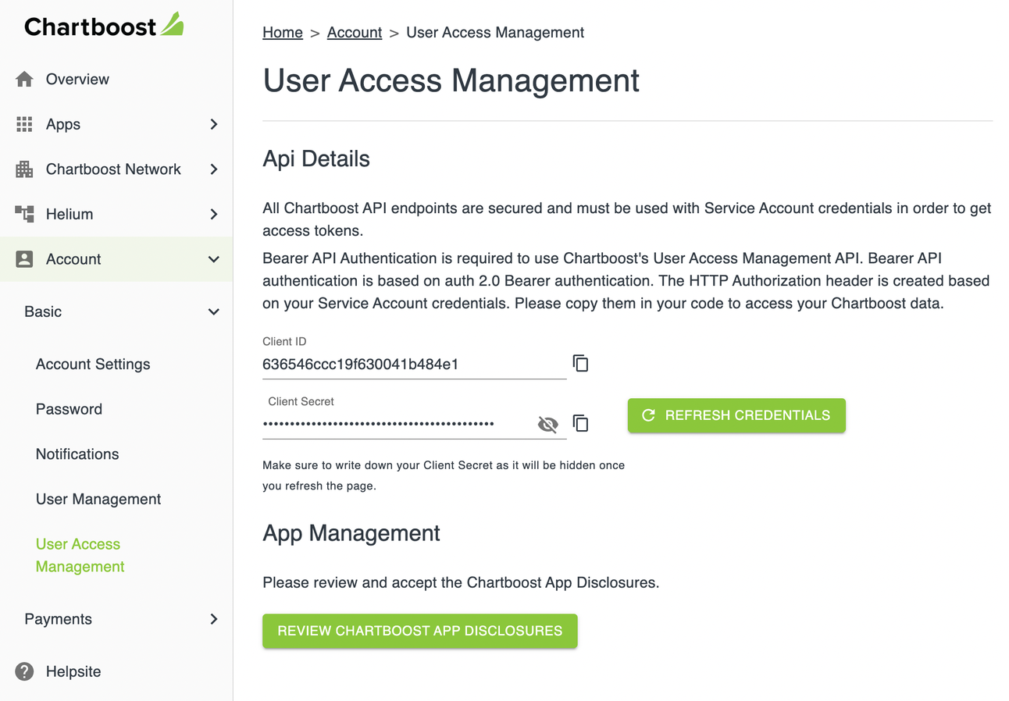Click the 'Make sure to write down' note
The width and height of the screenshot is (1009, 701).
(444, 475)
